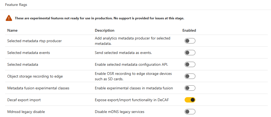Enable Mdnssd legacy disable switch
Image resolution: width=271 pixels, height=117 pixels.
coord(190,112)
